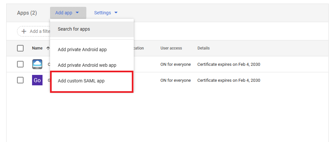Click the User access column header
This screenshot has height=142, width=329.
click(x=171, y=48)
